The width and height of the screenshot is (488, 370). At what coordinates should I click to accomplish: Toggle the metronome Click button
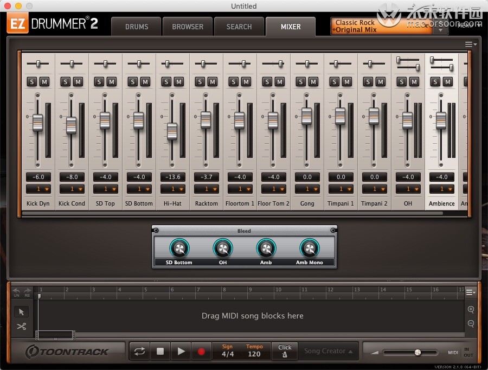click(285, 351)
